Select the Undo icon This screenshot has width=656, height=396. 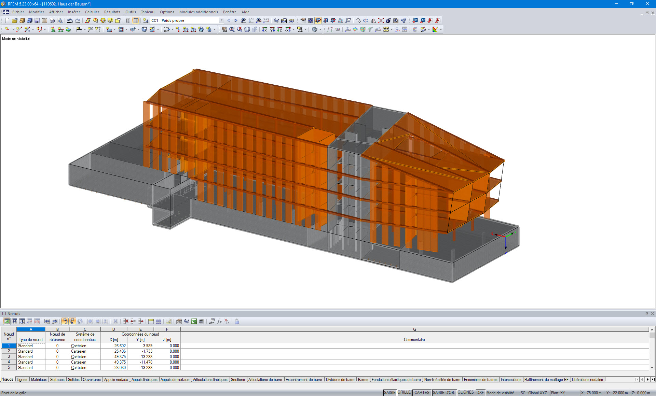tap(69, 20)
